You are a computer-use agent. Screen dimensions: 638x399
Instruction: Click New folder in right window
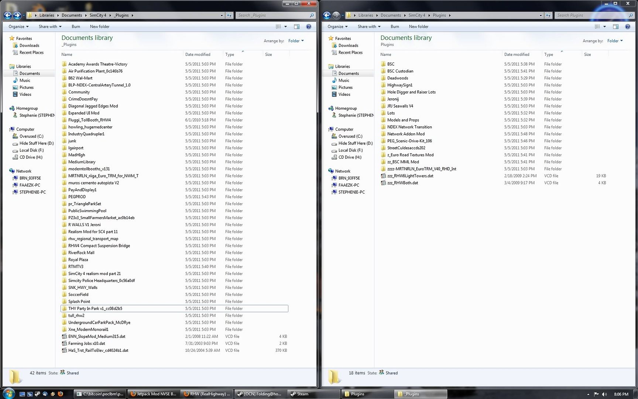tap(419, 27)
